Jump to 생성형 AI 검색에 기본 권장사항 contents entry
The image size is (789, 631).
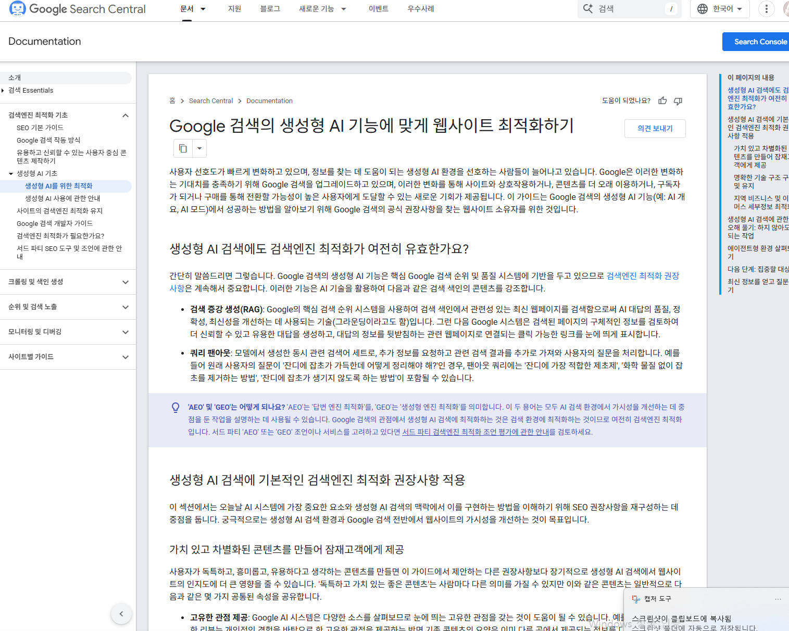pyautogui.click(x=758, y=128)
